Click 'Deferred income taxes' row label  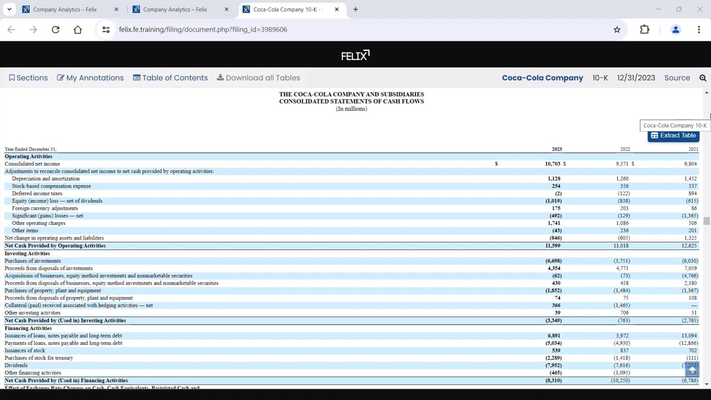point(37,193)
